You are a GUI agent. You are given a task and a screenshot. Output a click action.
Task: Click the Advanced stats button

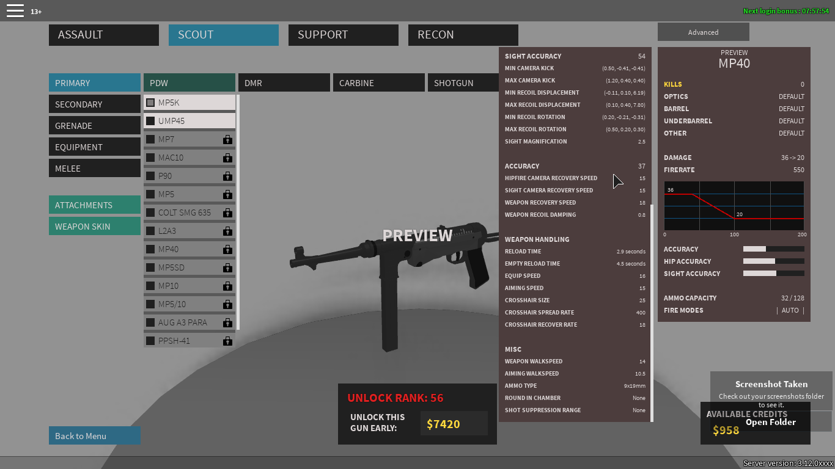(x=704, y=32)
